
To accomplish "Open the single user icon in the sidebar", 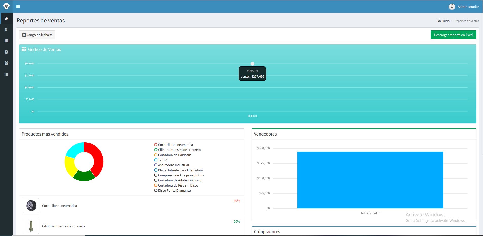I will click(x=6, y=30).
